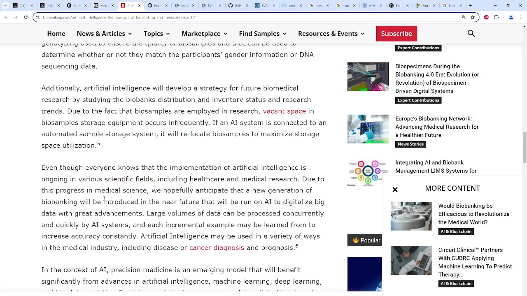Image resolution: width=527 pixels, height=296 pixels.
Task: Bookmark this page with the star icon
Action: click(473, 17)
